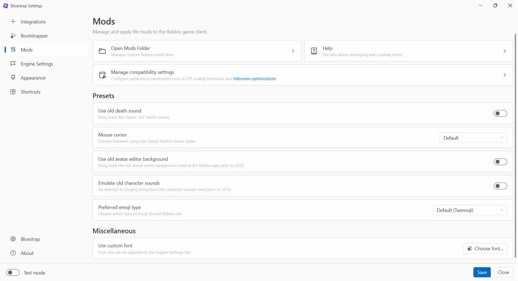Click the Close button at bottom
518x281 pixels.
(x=503, y=272)
